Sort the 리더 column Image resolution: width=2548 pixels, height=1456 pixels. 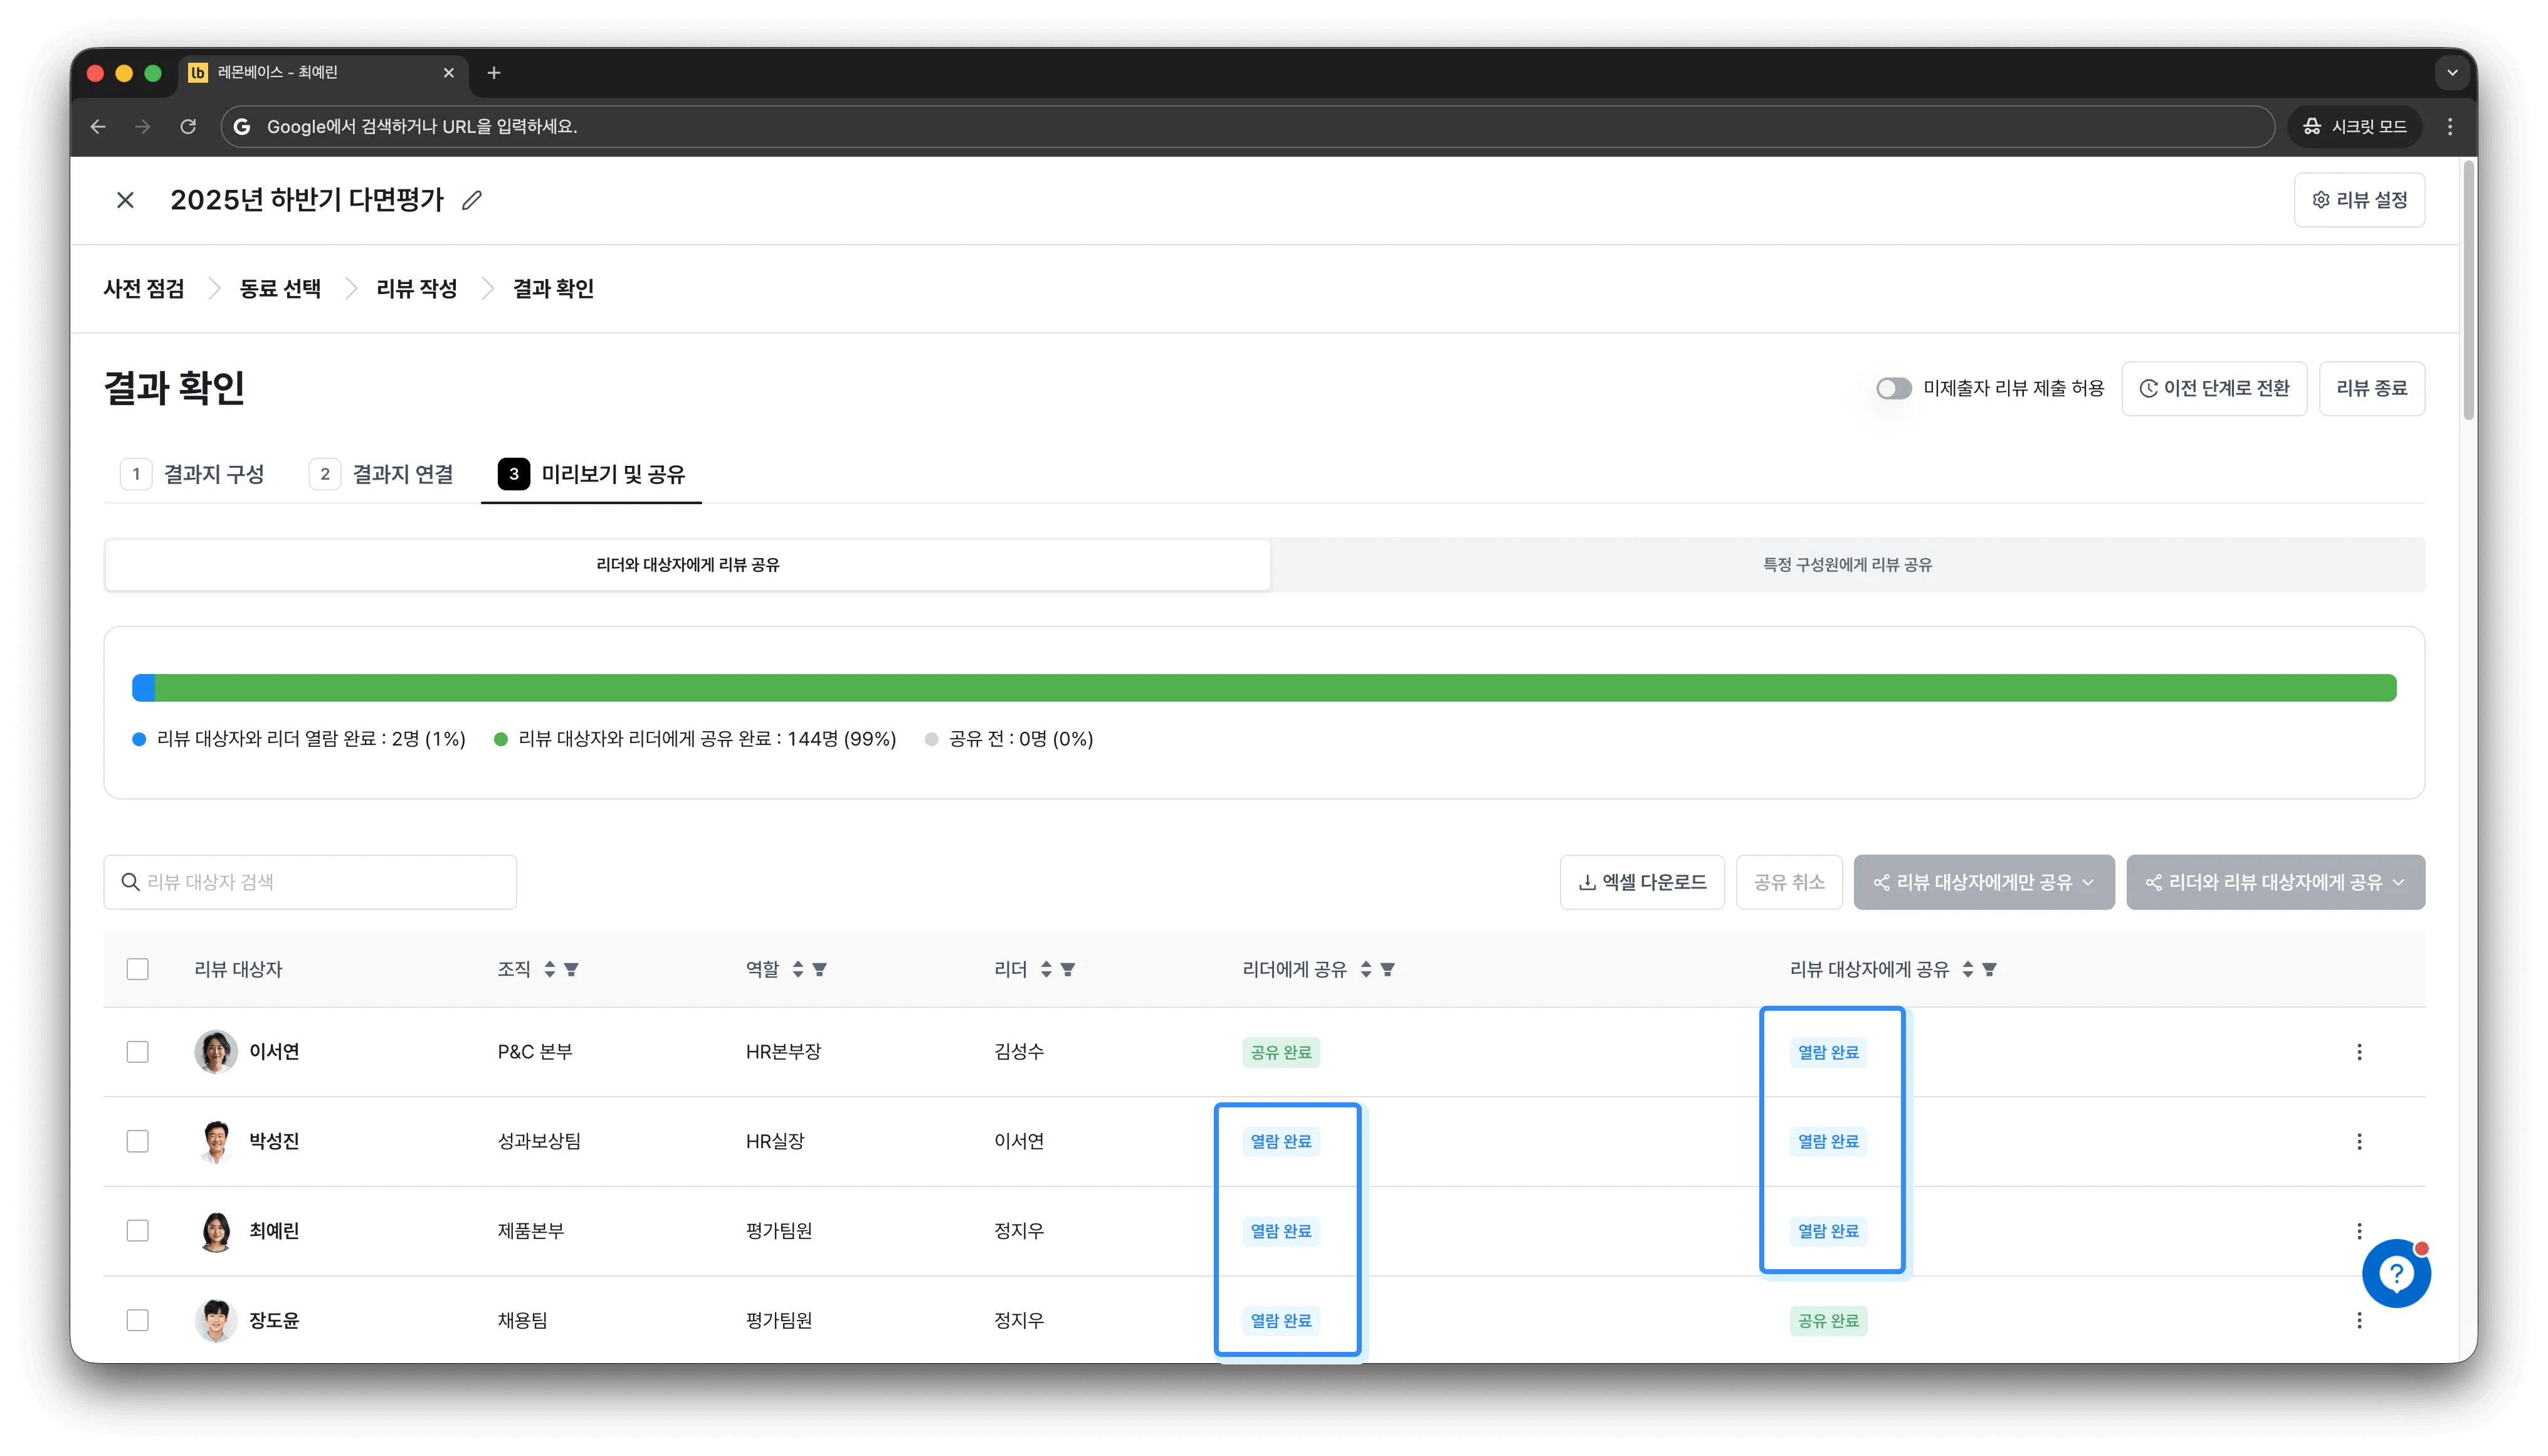1046,969
